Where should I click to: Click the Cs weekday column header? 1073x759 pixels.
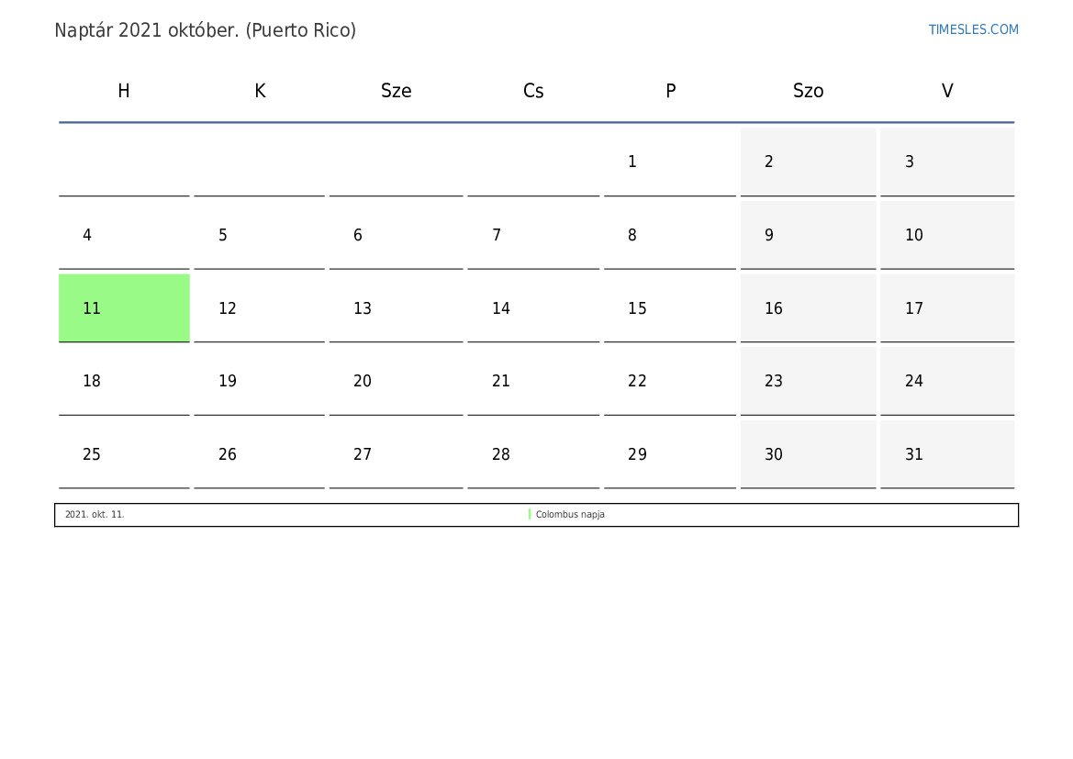pyautogui.click(x=533, y=91)
